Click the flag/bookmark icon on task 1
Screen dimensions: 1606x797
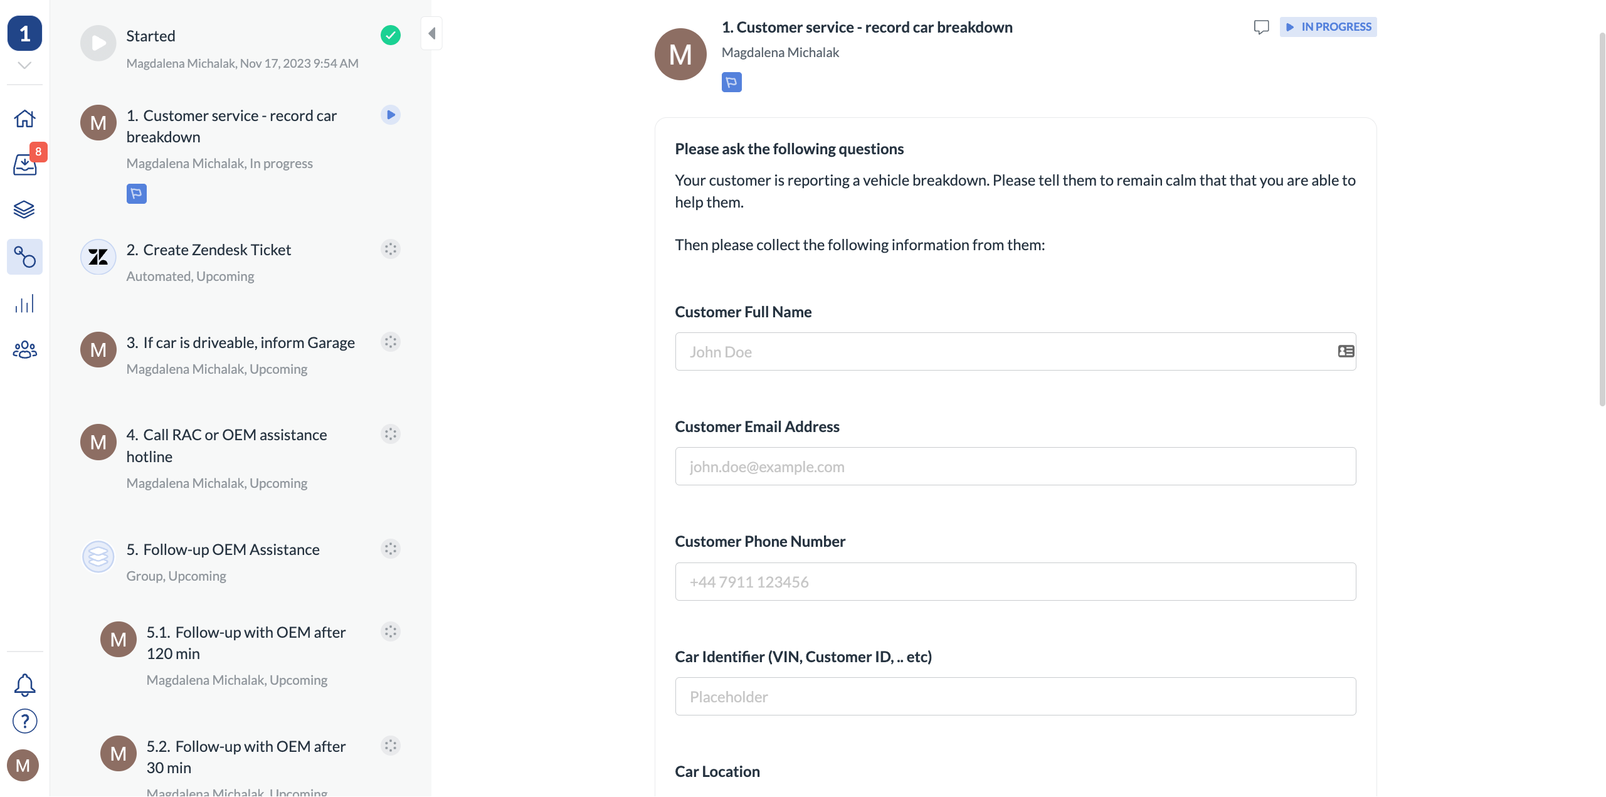pyautogui.click(x=136, y=194)
